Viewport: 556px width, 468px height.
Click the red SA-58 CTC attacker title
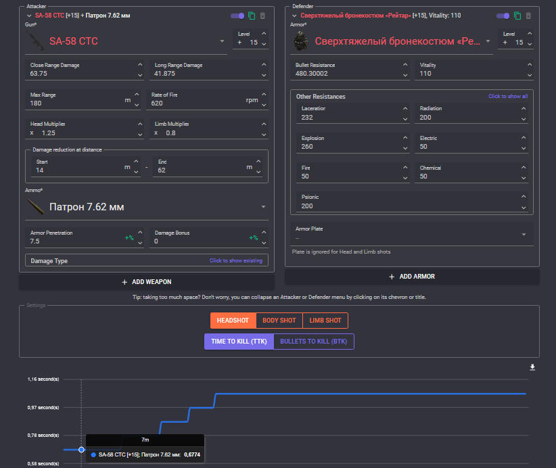point(49,16)
